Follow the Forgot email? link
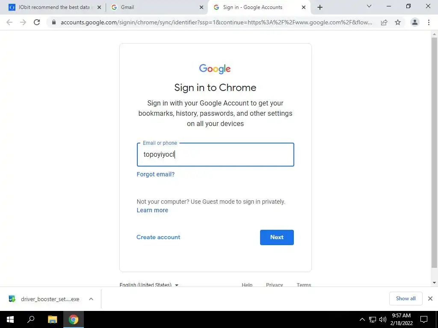The image size is (438, 328). (x=156, y=174)
